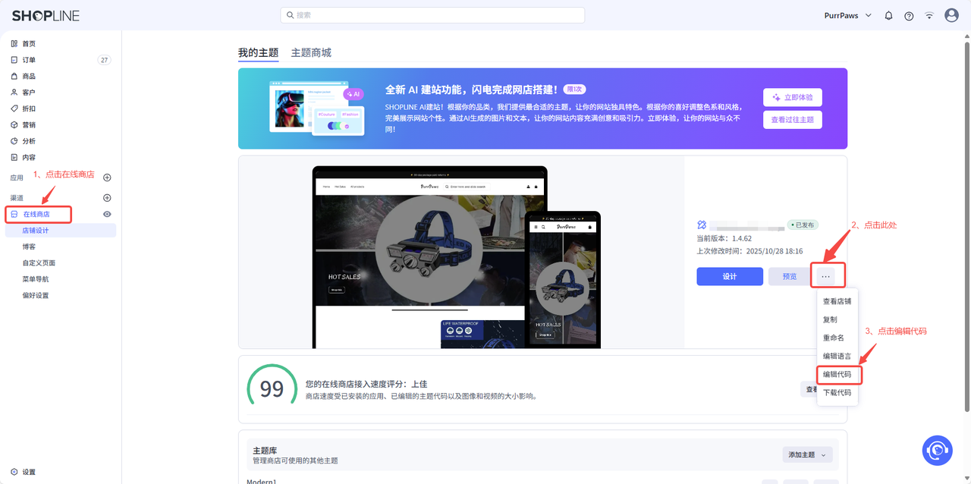Click the eye icon beside Online Store

point(107,215)
